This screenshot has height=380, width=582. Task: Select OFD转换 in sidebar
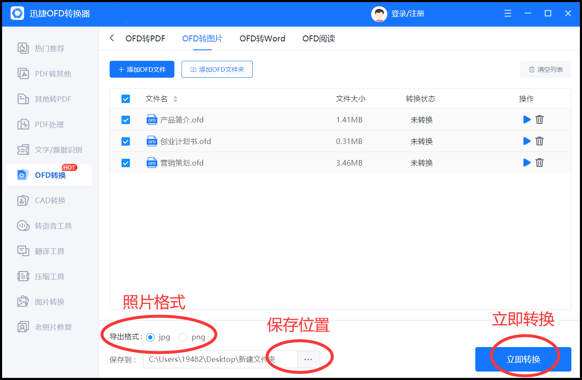coord(49,175)
